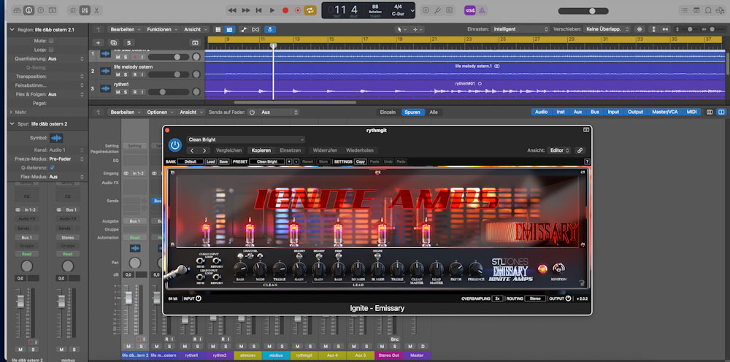Open the Note Pads icon
The height and width of the screenshot is (362, 730).
coord(696,10)
